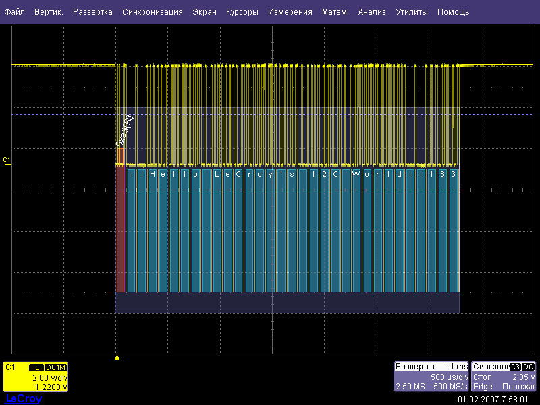Click the C1 ground level marker

pos(7,161)
